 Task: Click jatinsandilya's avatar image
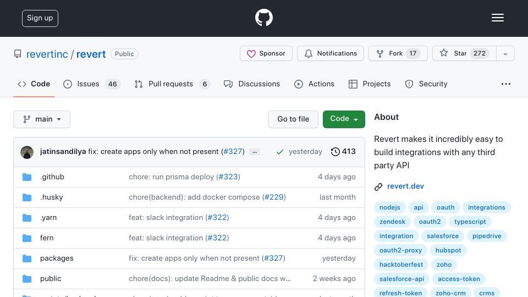click(27, 152)
